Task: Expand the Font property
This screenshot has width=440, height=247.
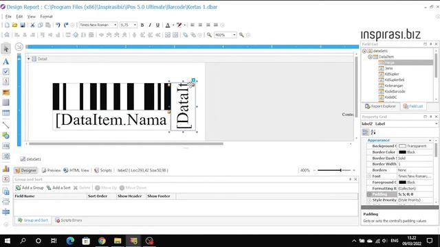Action: click(369, 176)
